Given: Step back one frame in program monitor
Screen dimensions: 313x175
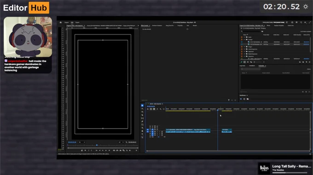Looking at the screenshot, I should [x=99, y=151].
